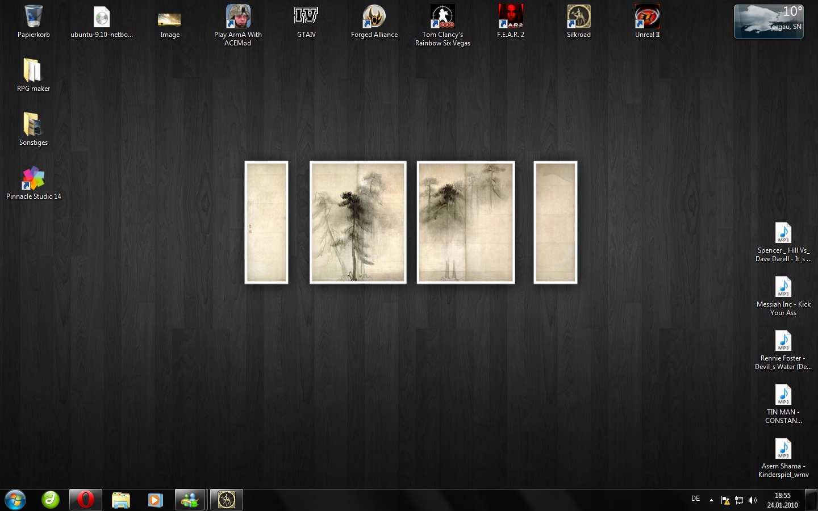This screenshot has width=818, height=511.
Task: Select Rennie Foster - Devil_s Water MP3
Action: (783, 350)
